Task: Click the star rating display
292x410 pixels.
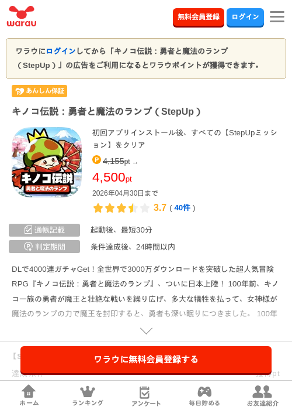Action: [x=121, y=208]
